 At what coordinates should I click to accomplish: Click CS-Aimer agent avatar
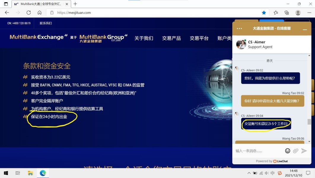241,44
